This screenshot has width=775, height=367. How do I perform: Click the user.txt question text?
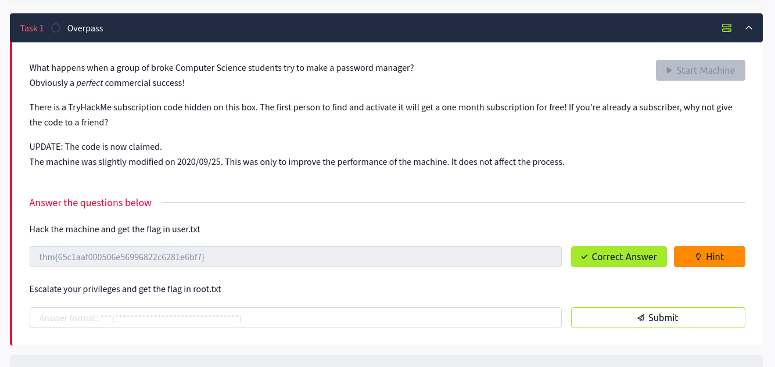click(x=114, y=229)
